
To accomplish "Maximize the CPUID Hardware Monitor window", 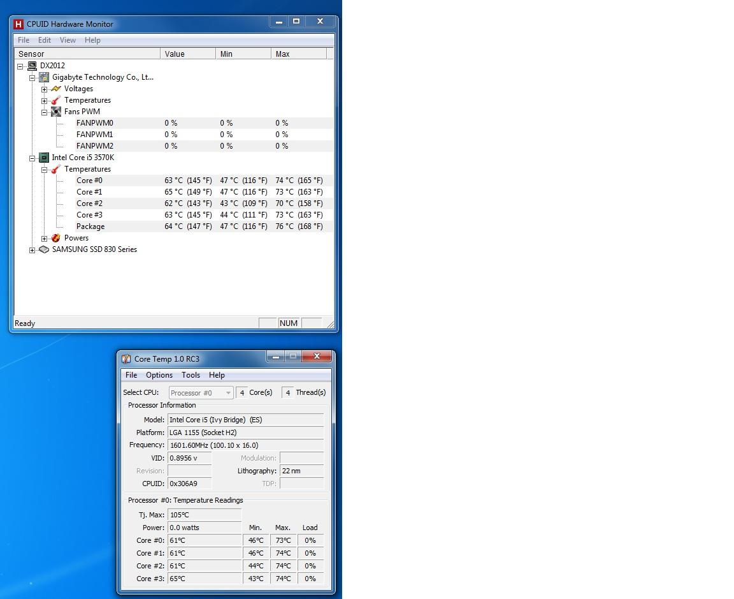I will (296, 21).
